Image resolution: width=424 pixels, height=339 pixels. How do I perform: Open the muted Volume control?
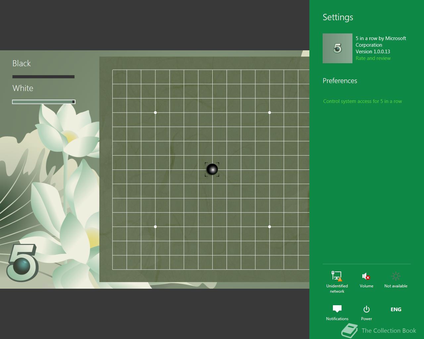pyautogui.click(x=366, y=280)
